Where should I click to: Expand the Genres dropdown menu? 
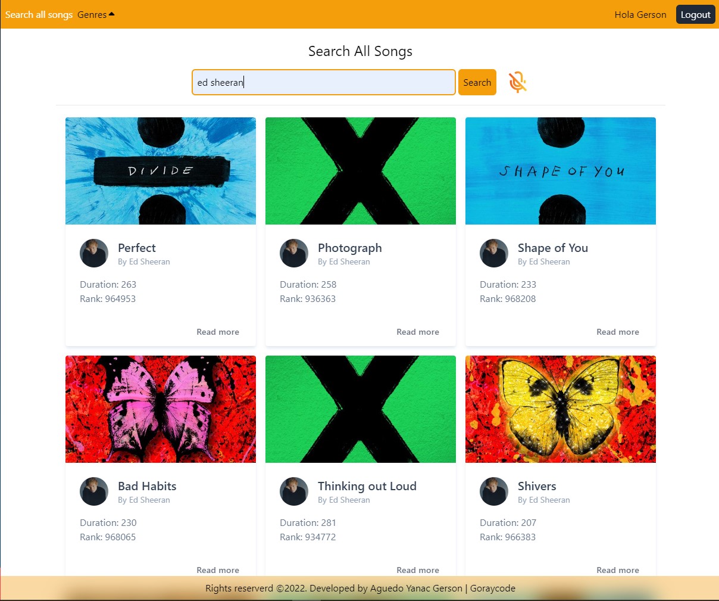[96, 14]
